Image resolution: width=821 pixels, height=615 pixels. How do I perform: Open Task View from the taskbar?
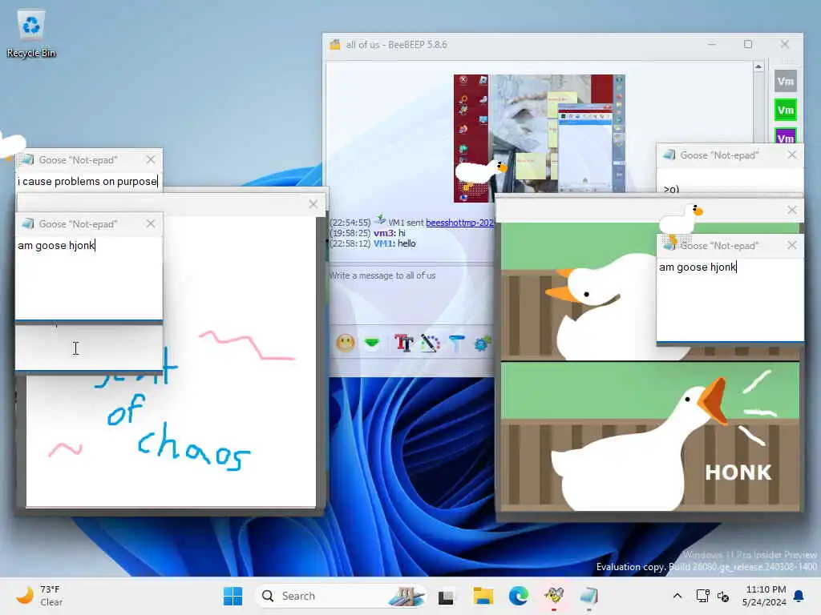pos(446,596)
